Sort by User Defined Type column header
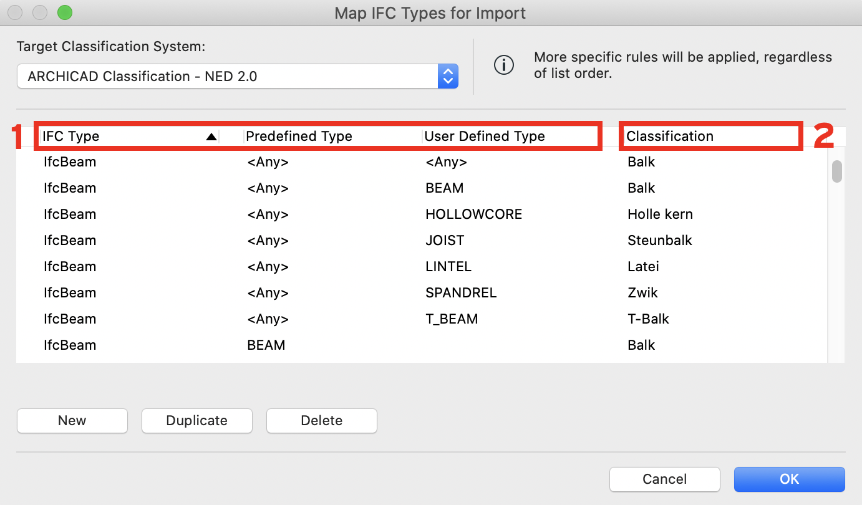Image resolution: width=862 pixels, height=505 pixels. [x=485, y=136]
